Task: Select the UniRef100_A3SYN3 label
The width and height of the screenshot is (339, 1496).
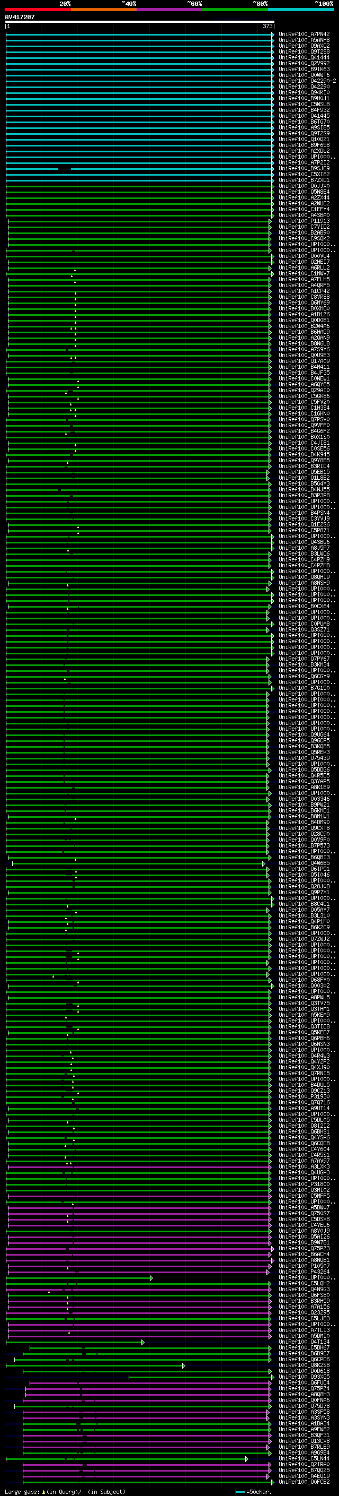Action: pos(304,1417)
